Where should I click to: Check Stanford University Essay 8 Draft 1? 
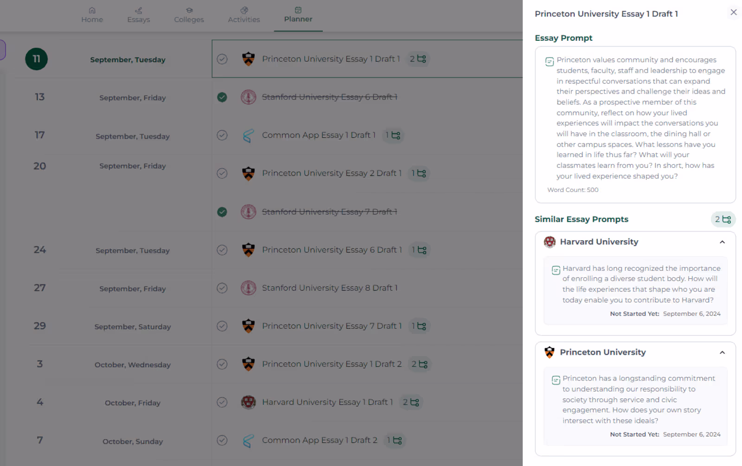tap(222, 288)
